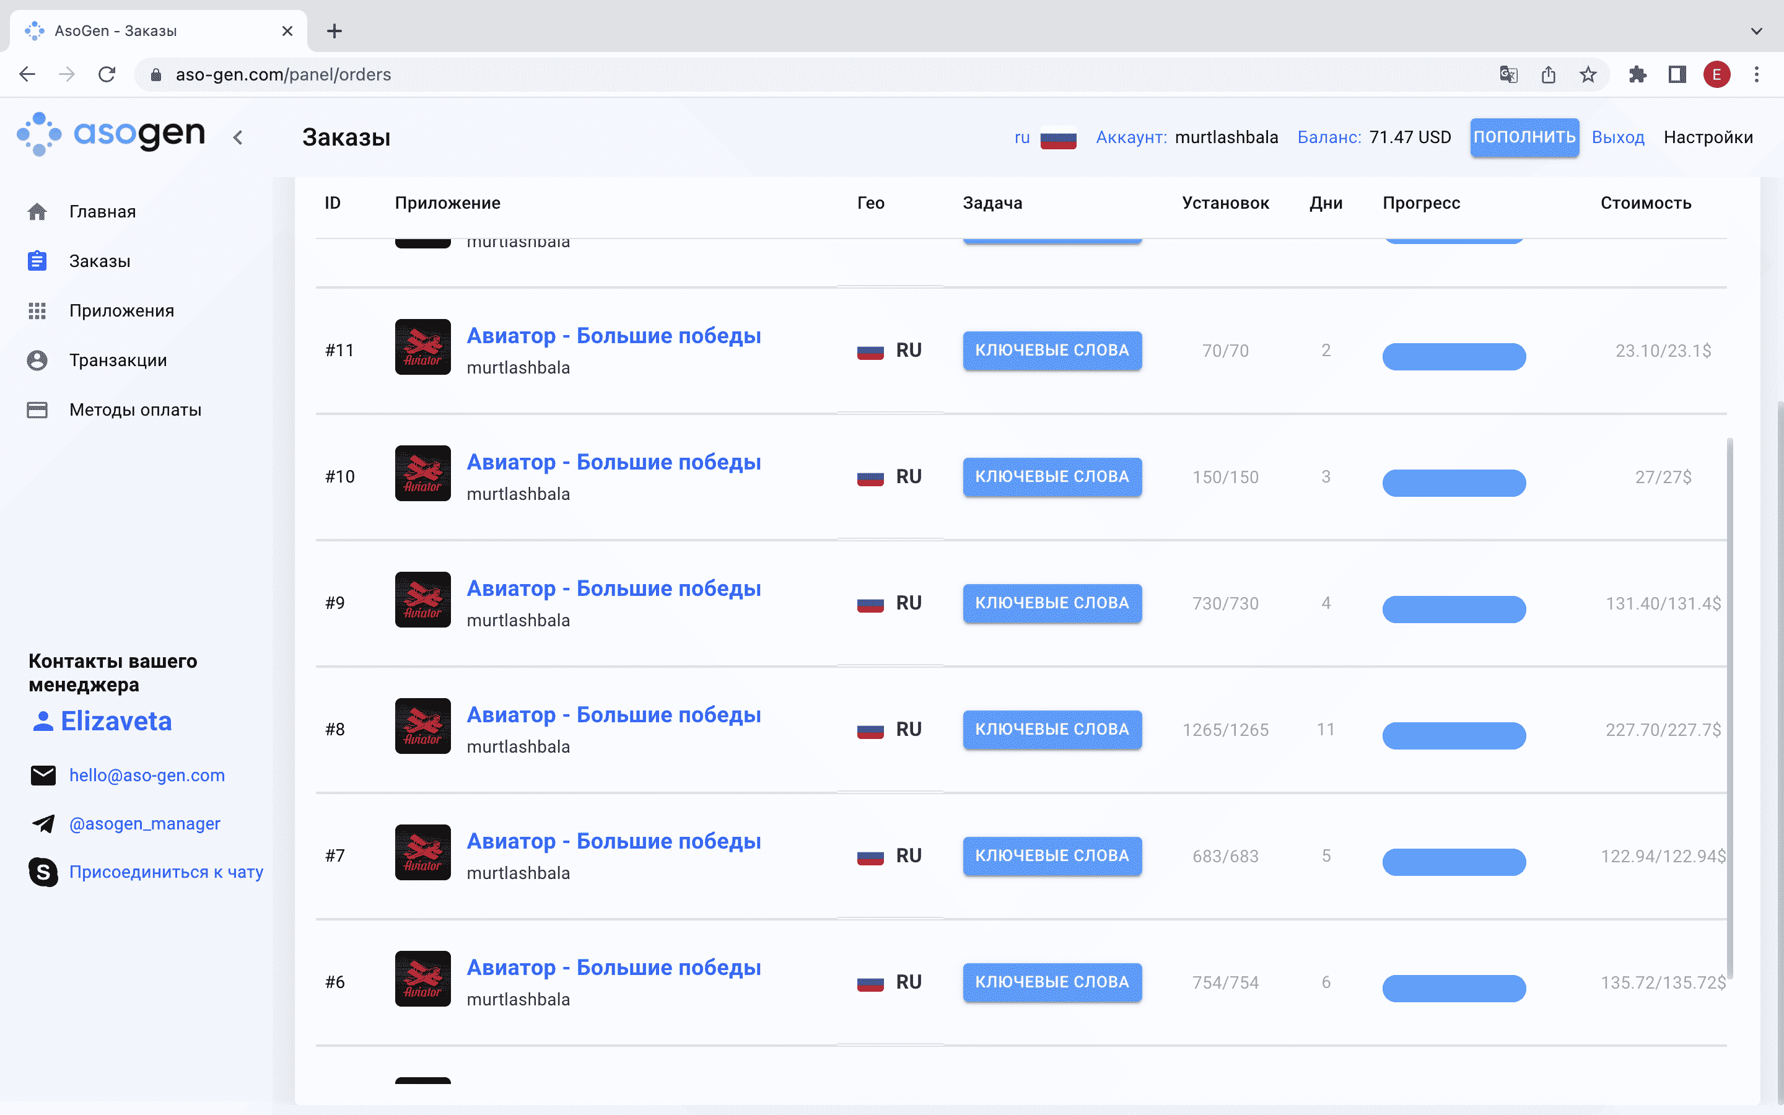Open the app link in order #11
Image resolution: width=1784 pixels, height=1115 pixels.
[x=613, y=336]
